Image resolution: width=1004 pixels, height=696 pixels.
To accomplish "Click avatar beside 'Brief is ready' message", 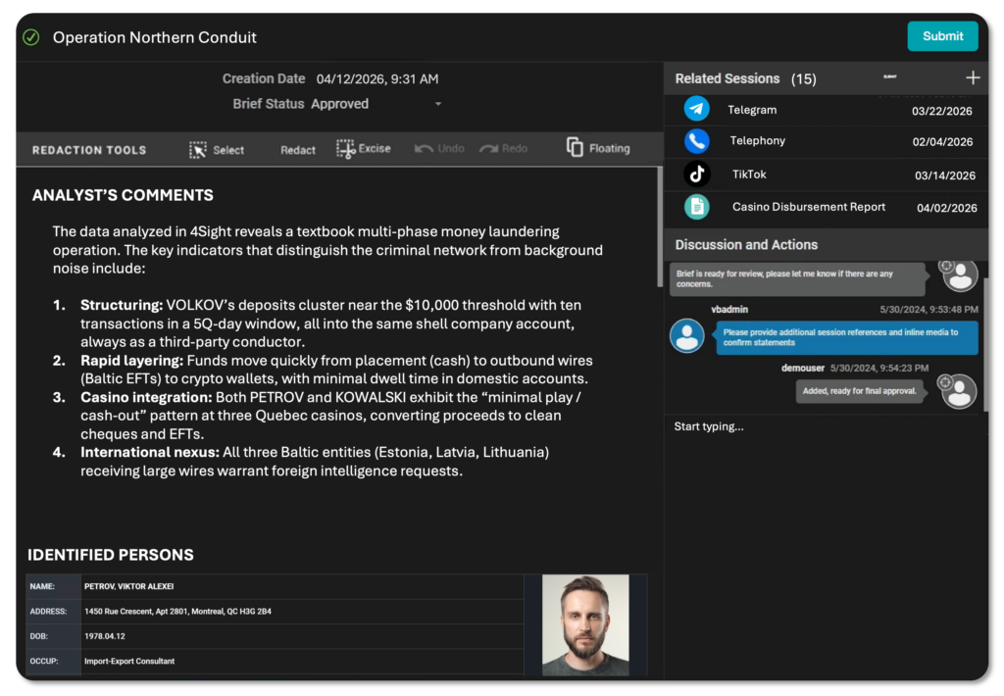I will point(958,274).
